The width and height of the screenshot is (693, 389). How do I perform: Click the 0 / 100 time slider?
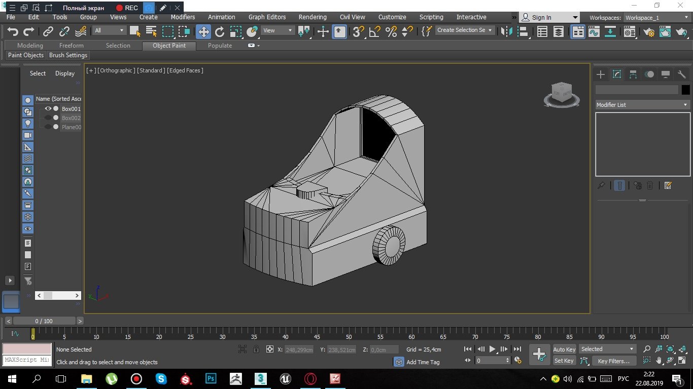44,321
